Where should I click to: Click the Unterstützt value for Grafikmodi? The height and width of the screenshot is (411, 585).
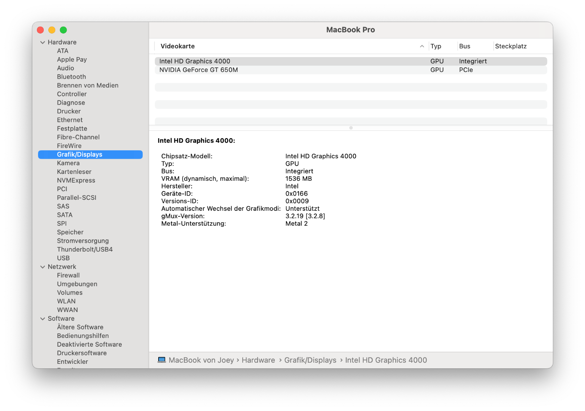click(302, 209)
